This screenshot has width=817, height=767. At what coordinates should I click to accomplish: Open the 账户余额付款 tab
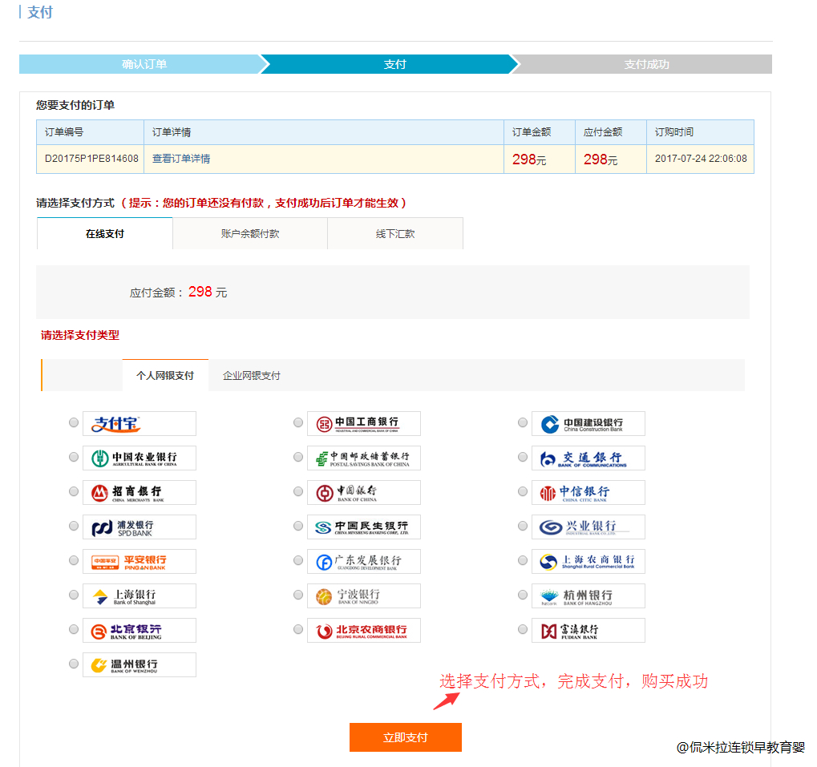[x=250, y=234]
